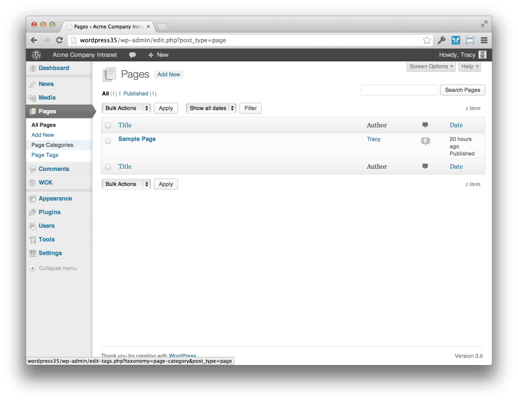Open Page Tags submenu item

[45, 155]
